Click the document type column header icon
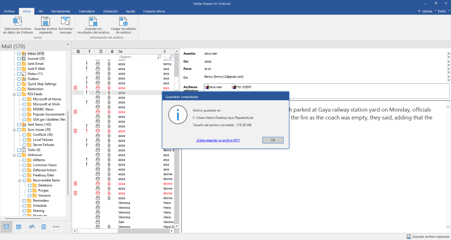 pos(101,52)
